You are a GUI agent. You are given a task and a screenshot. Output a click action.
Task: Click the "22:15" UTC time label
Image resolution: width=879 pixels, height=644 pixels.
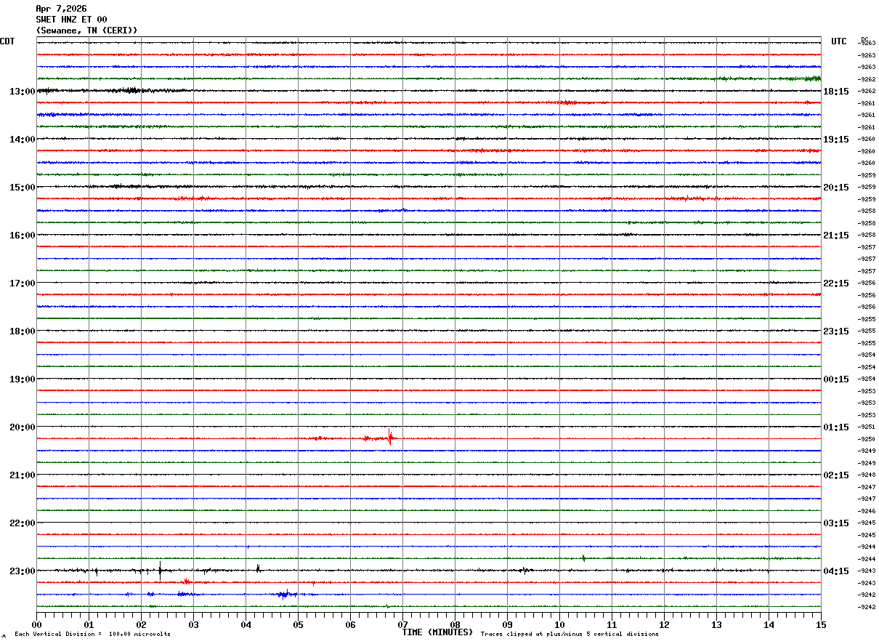[836, 283]
